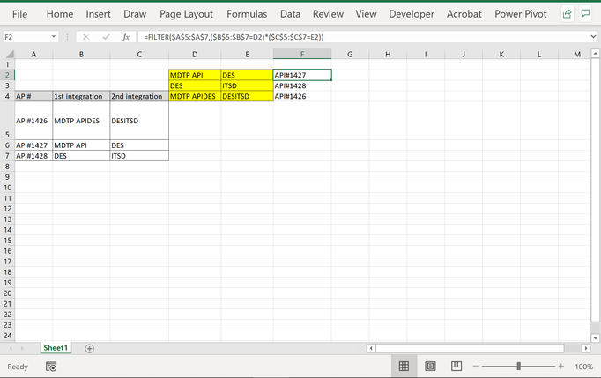Click the zoom out minus icon
Image resolution: width=601 pixels, height=378 pixels.
(476, 367)
